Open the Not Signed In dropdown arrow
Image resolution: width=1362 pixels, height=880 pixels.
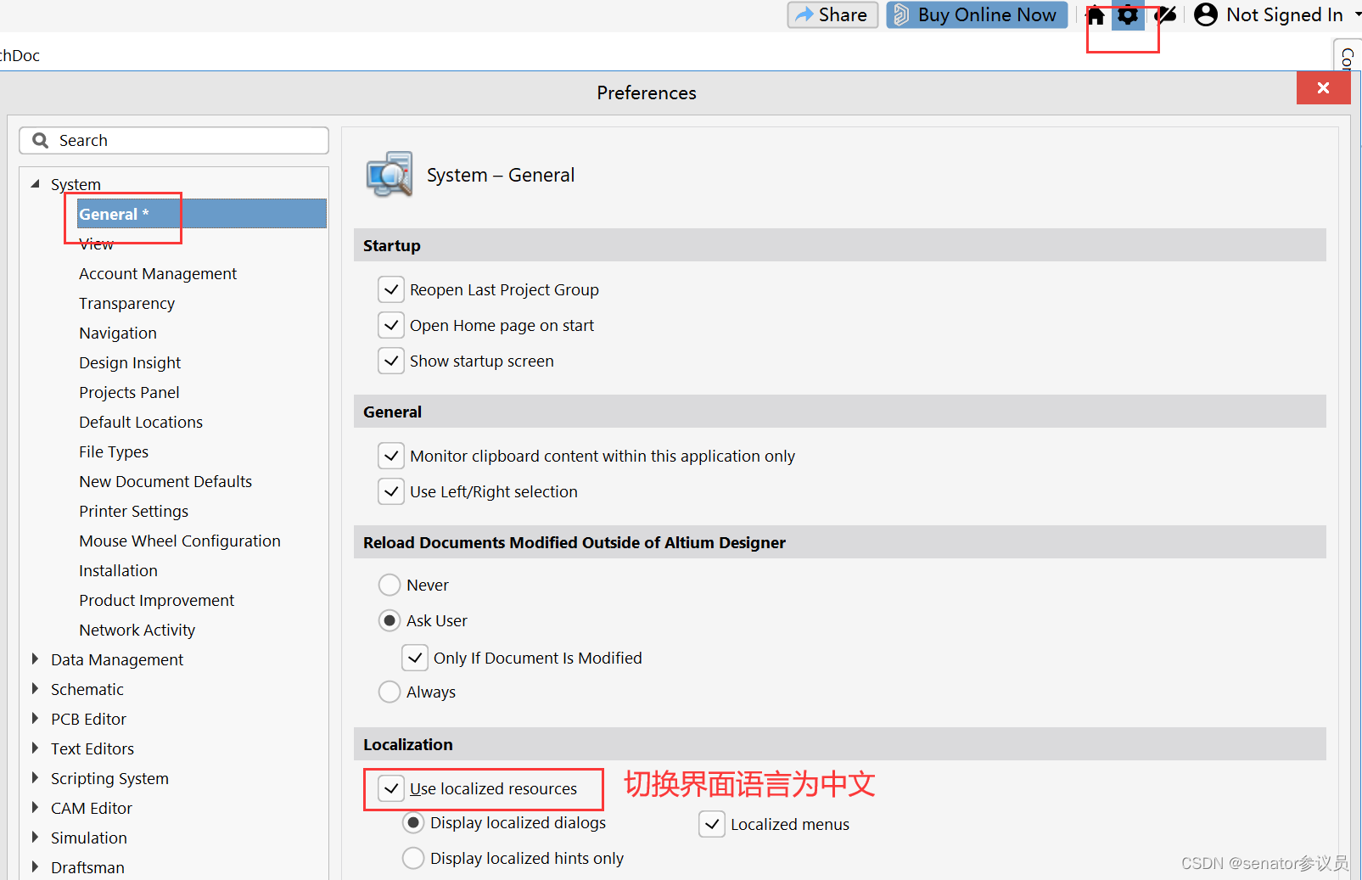point(1357,14)
